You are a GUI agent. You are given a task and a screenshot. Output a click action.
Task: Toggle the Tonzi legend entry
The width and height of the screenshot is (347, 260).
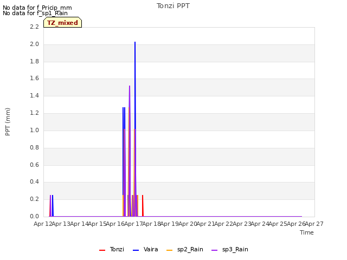click(112, 249)
